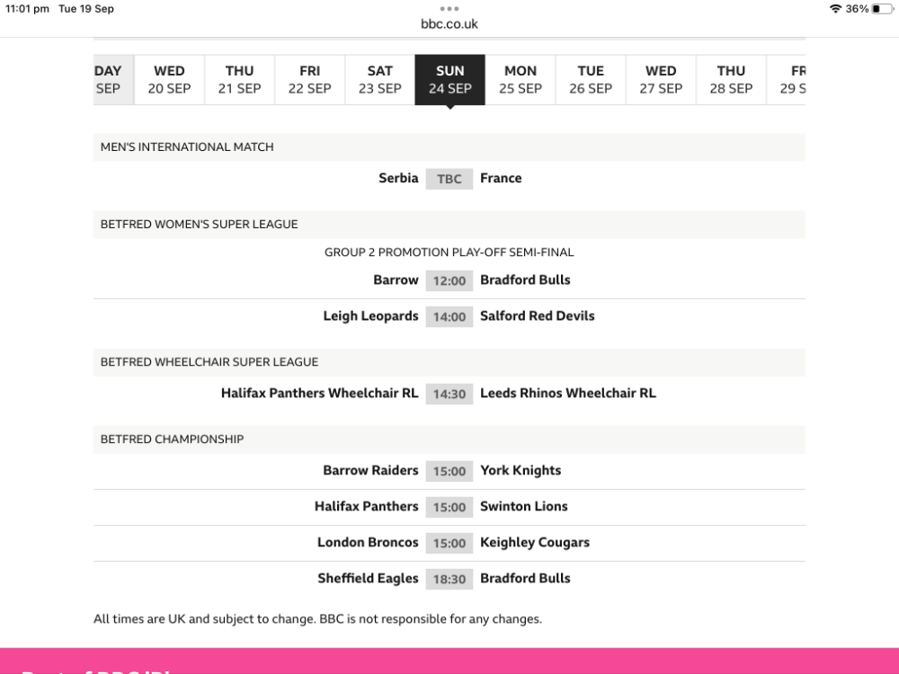Viewport: 899px width, 674px height.
Task: Open the SAT 23 SEP fixtures tab
Action: 380,80
